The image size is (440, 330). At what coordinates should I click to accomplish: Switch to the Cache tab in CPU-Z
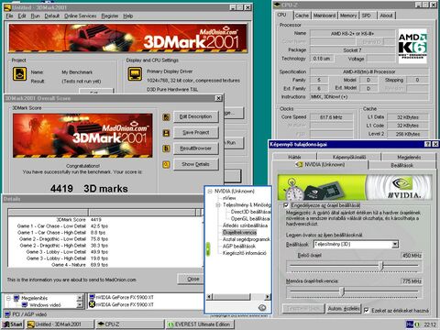click(302, 16)
